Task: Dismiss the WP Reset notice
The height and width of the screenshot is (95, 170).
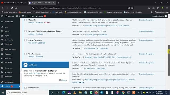Action: pyautogui.click(x=63, y=80)
